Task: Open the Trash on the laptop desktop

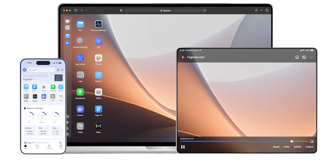Action: tap(80, 126)
